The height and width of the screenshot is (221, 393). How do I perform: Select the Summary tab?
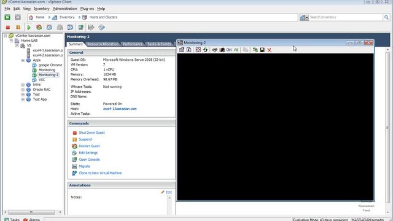tap(76, 44)
